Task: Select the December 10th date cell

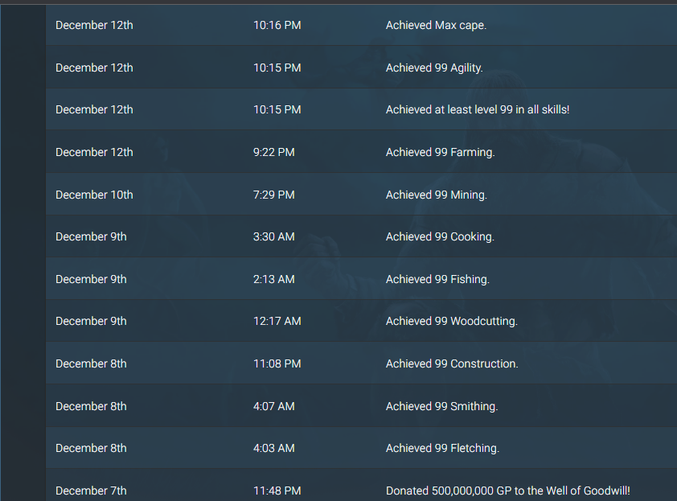Action: click(94, 195)
